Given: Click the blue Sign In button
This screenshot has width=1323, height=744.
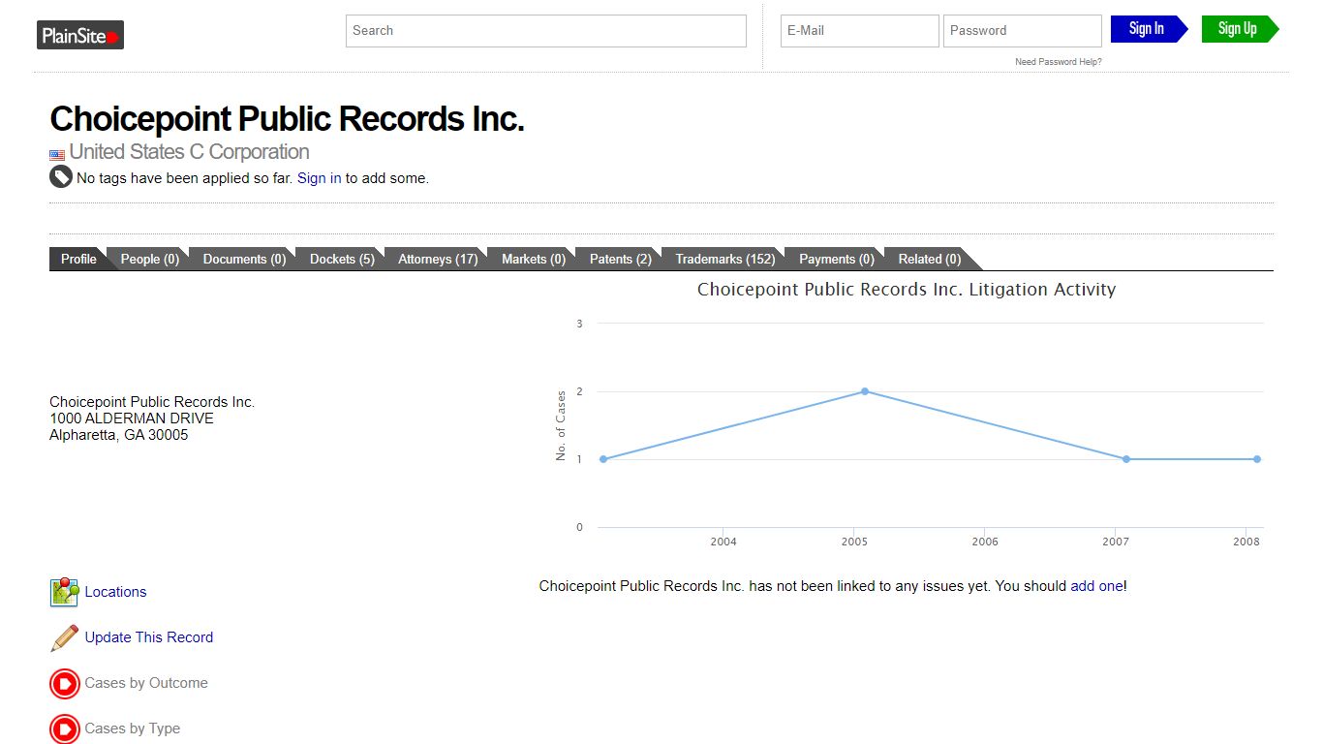Looking at the screenshot, I should pos(1149,29).
